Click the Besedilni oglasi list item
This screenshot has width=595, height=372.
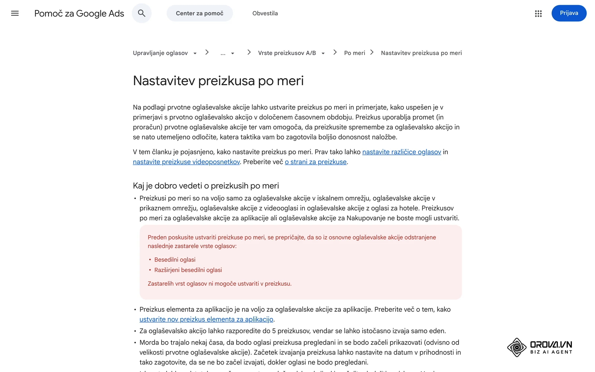click(175, 260)
